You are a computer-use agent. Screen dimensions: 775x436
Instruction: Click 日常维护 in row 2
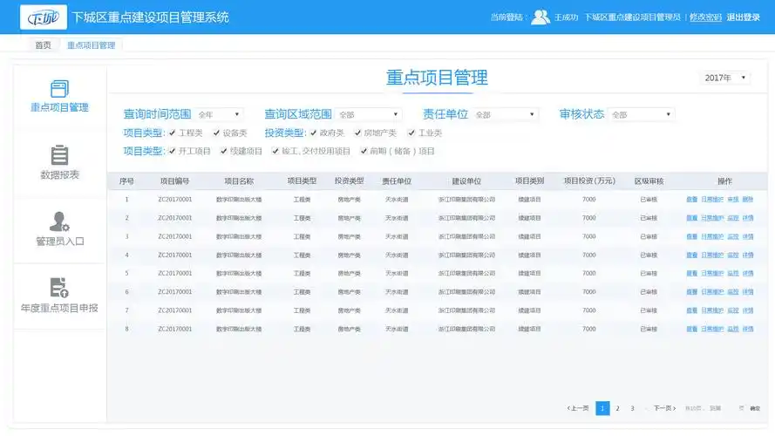(x=711, y=218)
